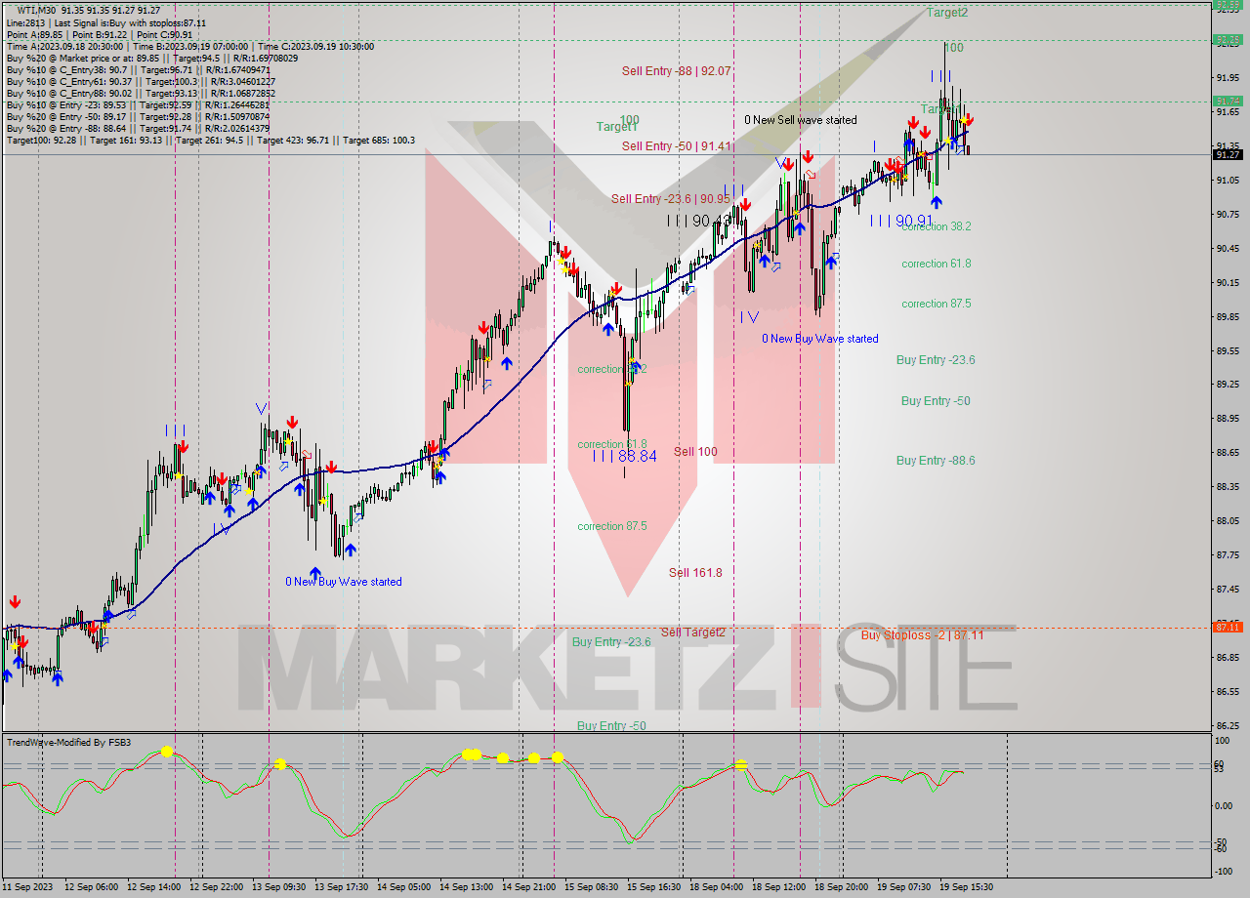This screenshot has width=1250, height=898.
Task: Click the 86.85 price axis label
Action: (x=1229, y=657)
